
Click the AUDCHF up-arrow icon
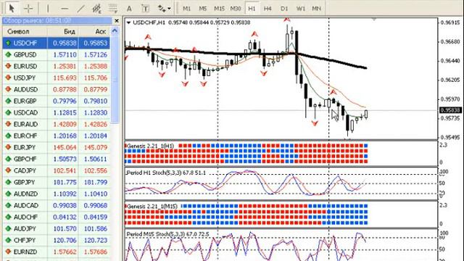[8, 217]
